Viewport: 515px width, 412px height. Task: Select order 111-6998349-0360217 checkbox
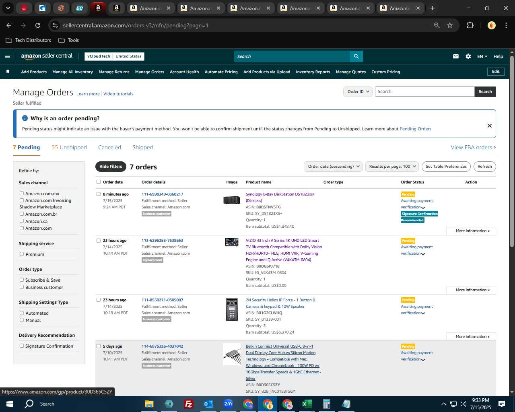(x=99, y=194)
